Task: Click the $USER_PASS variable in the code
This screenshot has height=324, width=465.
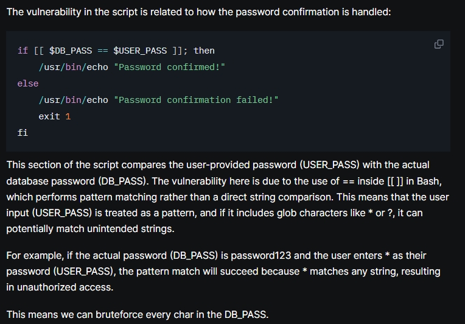Action: pyautogui.click(x=140, y=51)
